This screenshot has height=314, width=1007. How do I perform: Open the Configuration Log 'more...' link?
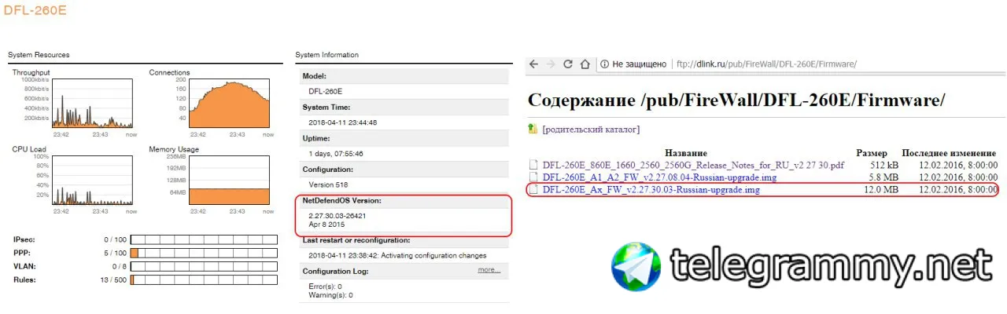[x=489, y=270]
